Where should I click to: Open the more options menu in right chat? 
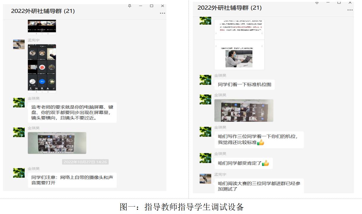point(350,10)
